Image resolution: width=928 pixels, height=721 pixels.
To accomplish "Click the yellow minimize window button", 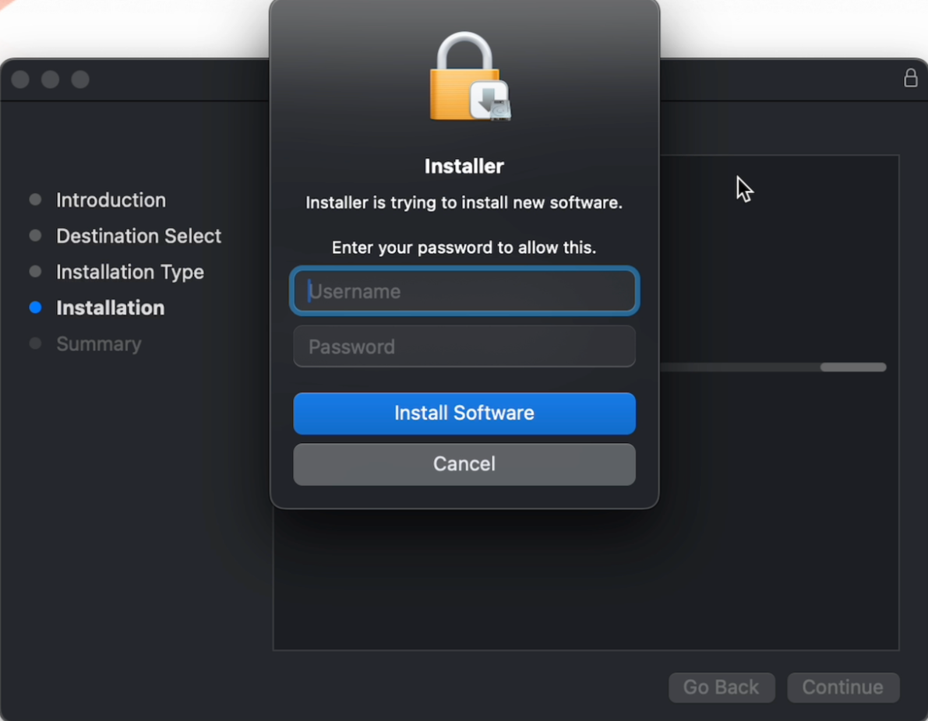I will tap(51, 79).
